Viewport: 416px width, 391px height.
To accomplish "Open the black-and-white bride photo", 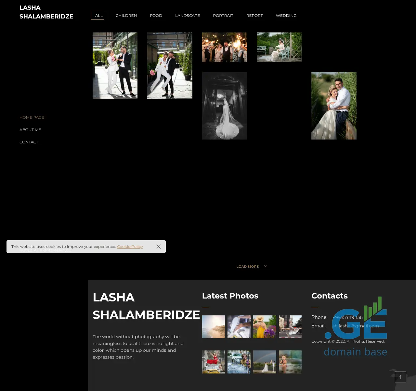I will 225,106.
